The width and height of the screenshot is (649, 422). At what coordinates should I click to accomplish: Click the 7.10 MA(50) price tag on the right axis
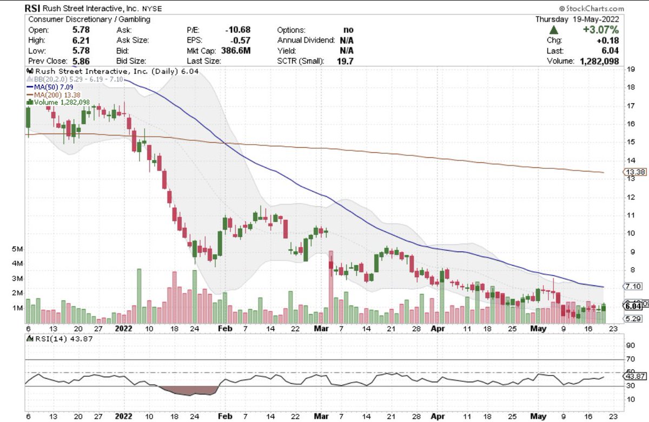coord(633,287)
